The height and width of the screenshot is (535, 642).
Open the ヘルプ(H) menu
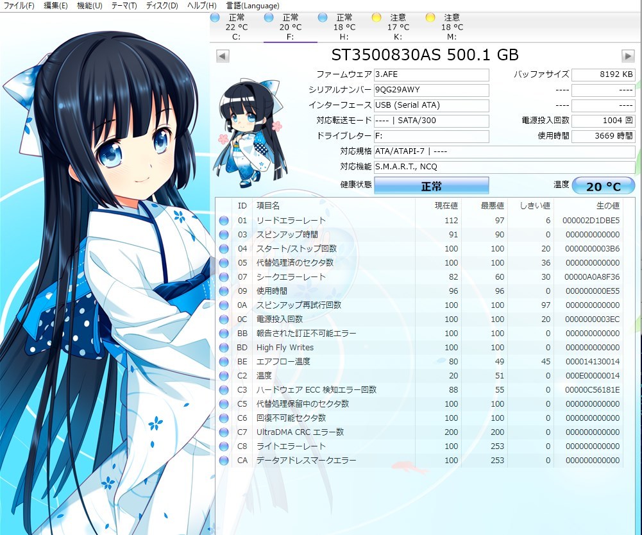coord(202,6)
